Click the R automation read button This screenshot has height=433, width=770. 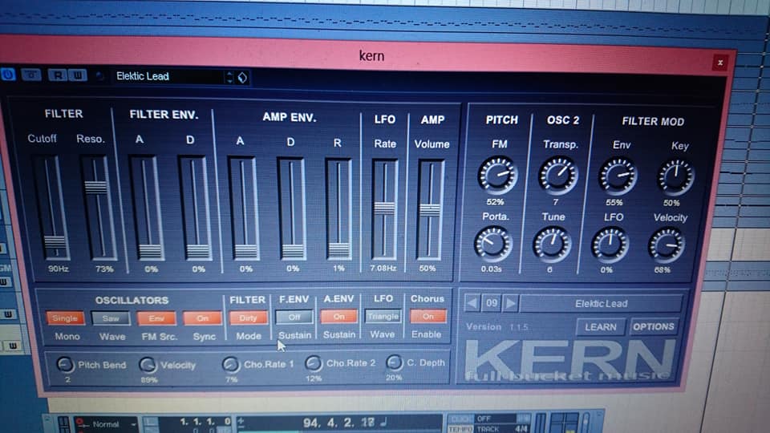click(x=58, y=75)
